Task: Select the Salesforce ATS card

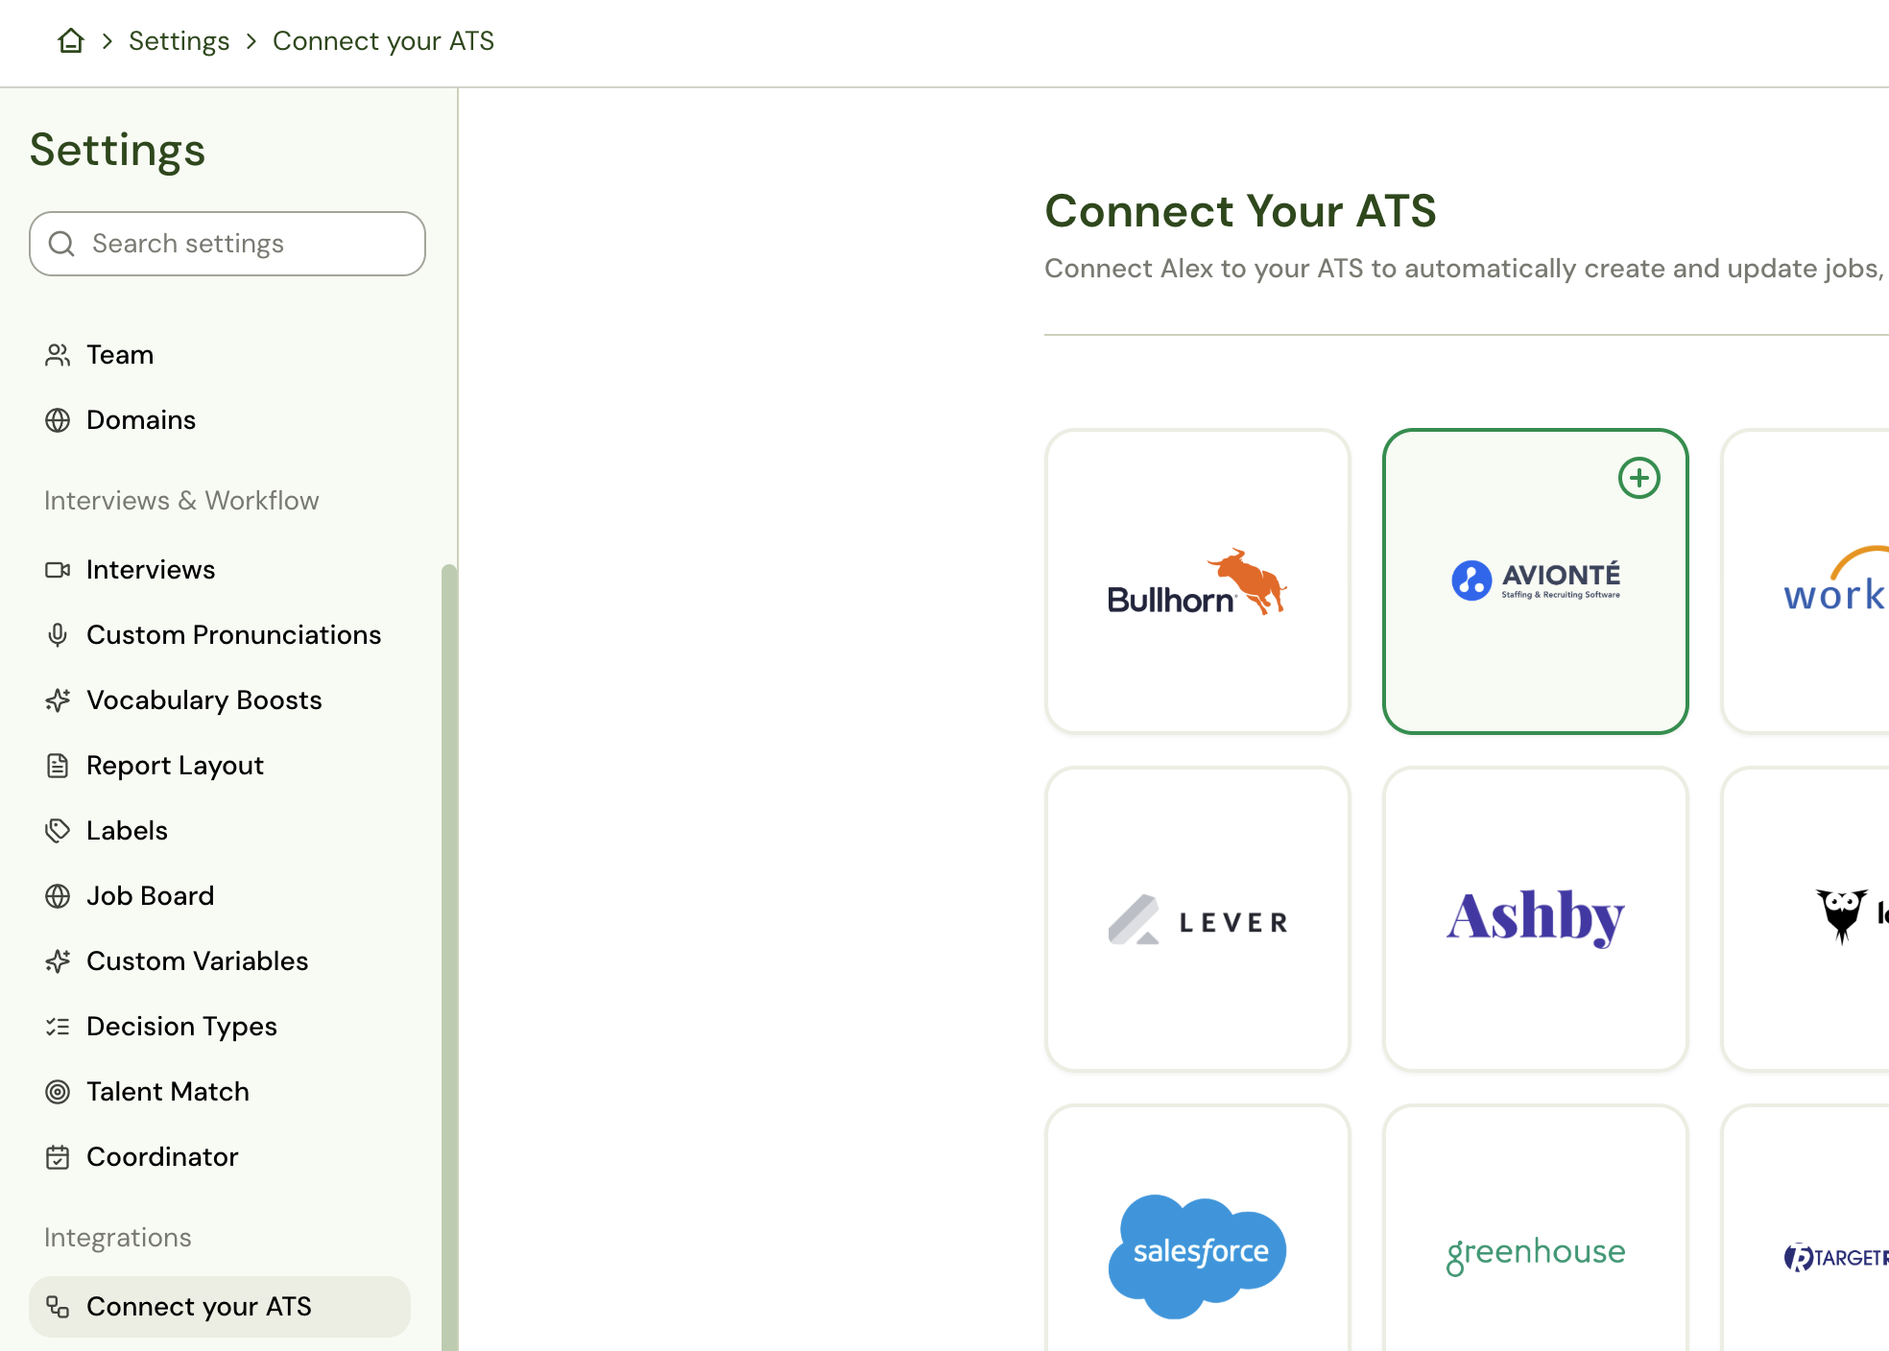Action: (x=1198, y=1228)
